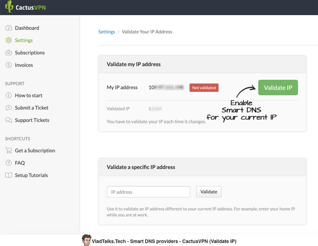Click the 'Validate my IP address' heading
Image resolution: width=318 pixels, height=246 pixels.
pyautogui.click(x=134, y=64)
